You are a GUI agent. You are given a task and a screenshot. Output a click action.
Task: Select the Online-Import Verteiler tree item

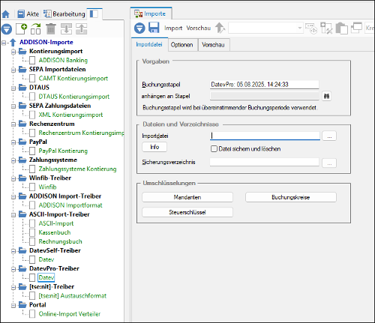(70, 314)
